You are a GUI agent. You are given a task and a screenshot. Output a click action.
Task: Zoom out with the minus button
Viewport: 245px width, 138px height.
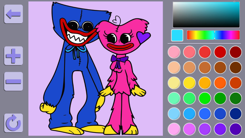[13, 81]
